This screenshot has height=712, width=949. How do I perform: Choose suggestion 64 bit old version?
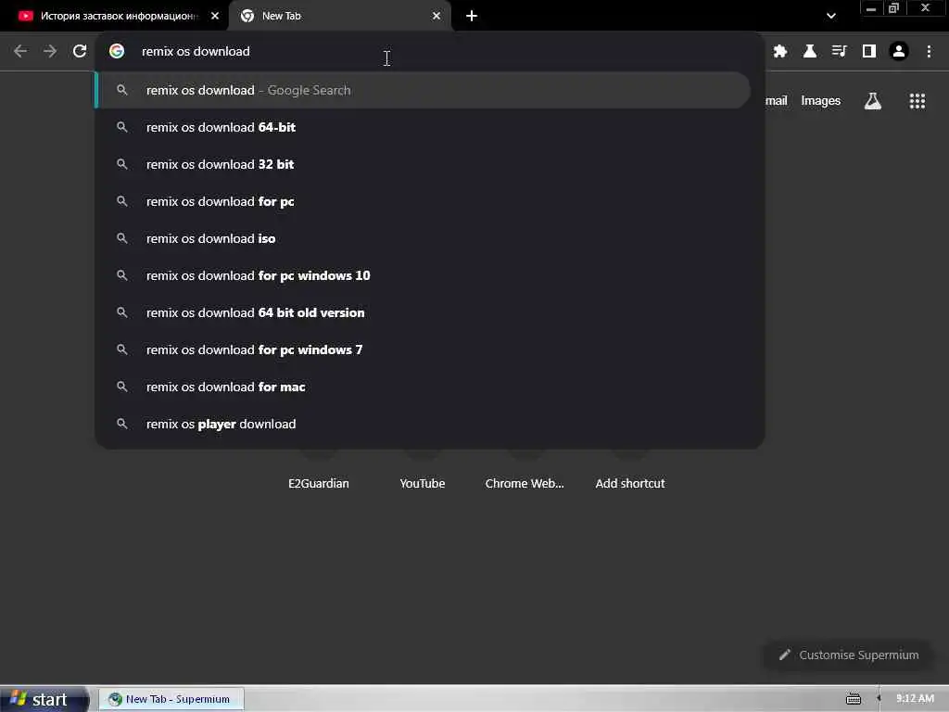[424, 312]
